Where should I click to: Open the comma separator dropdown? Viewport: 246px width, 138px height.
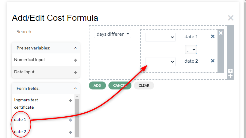tap(191, 49)
